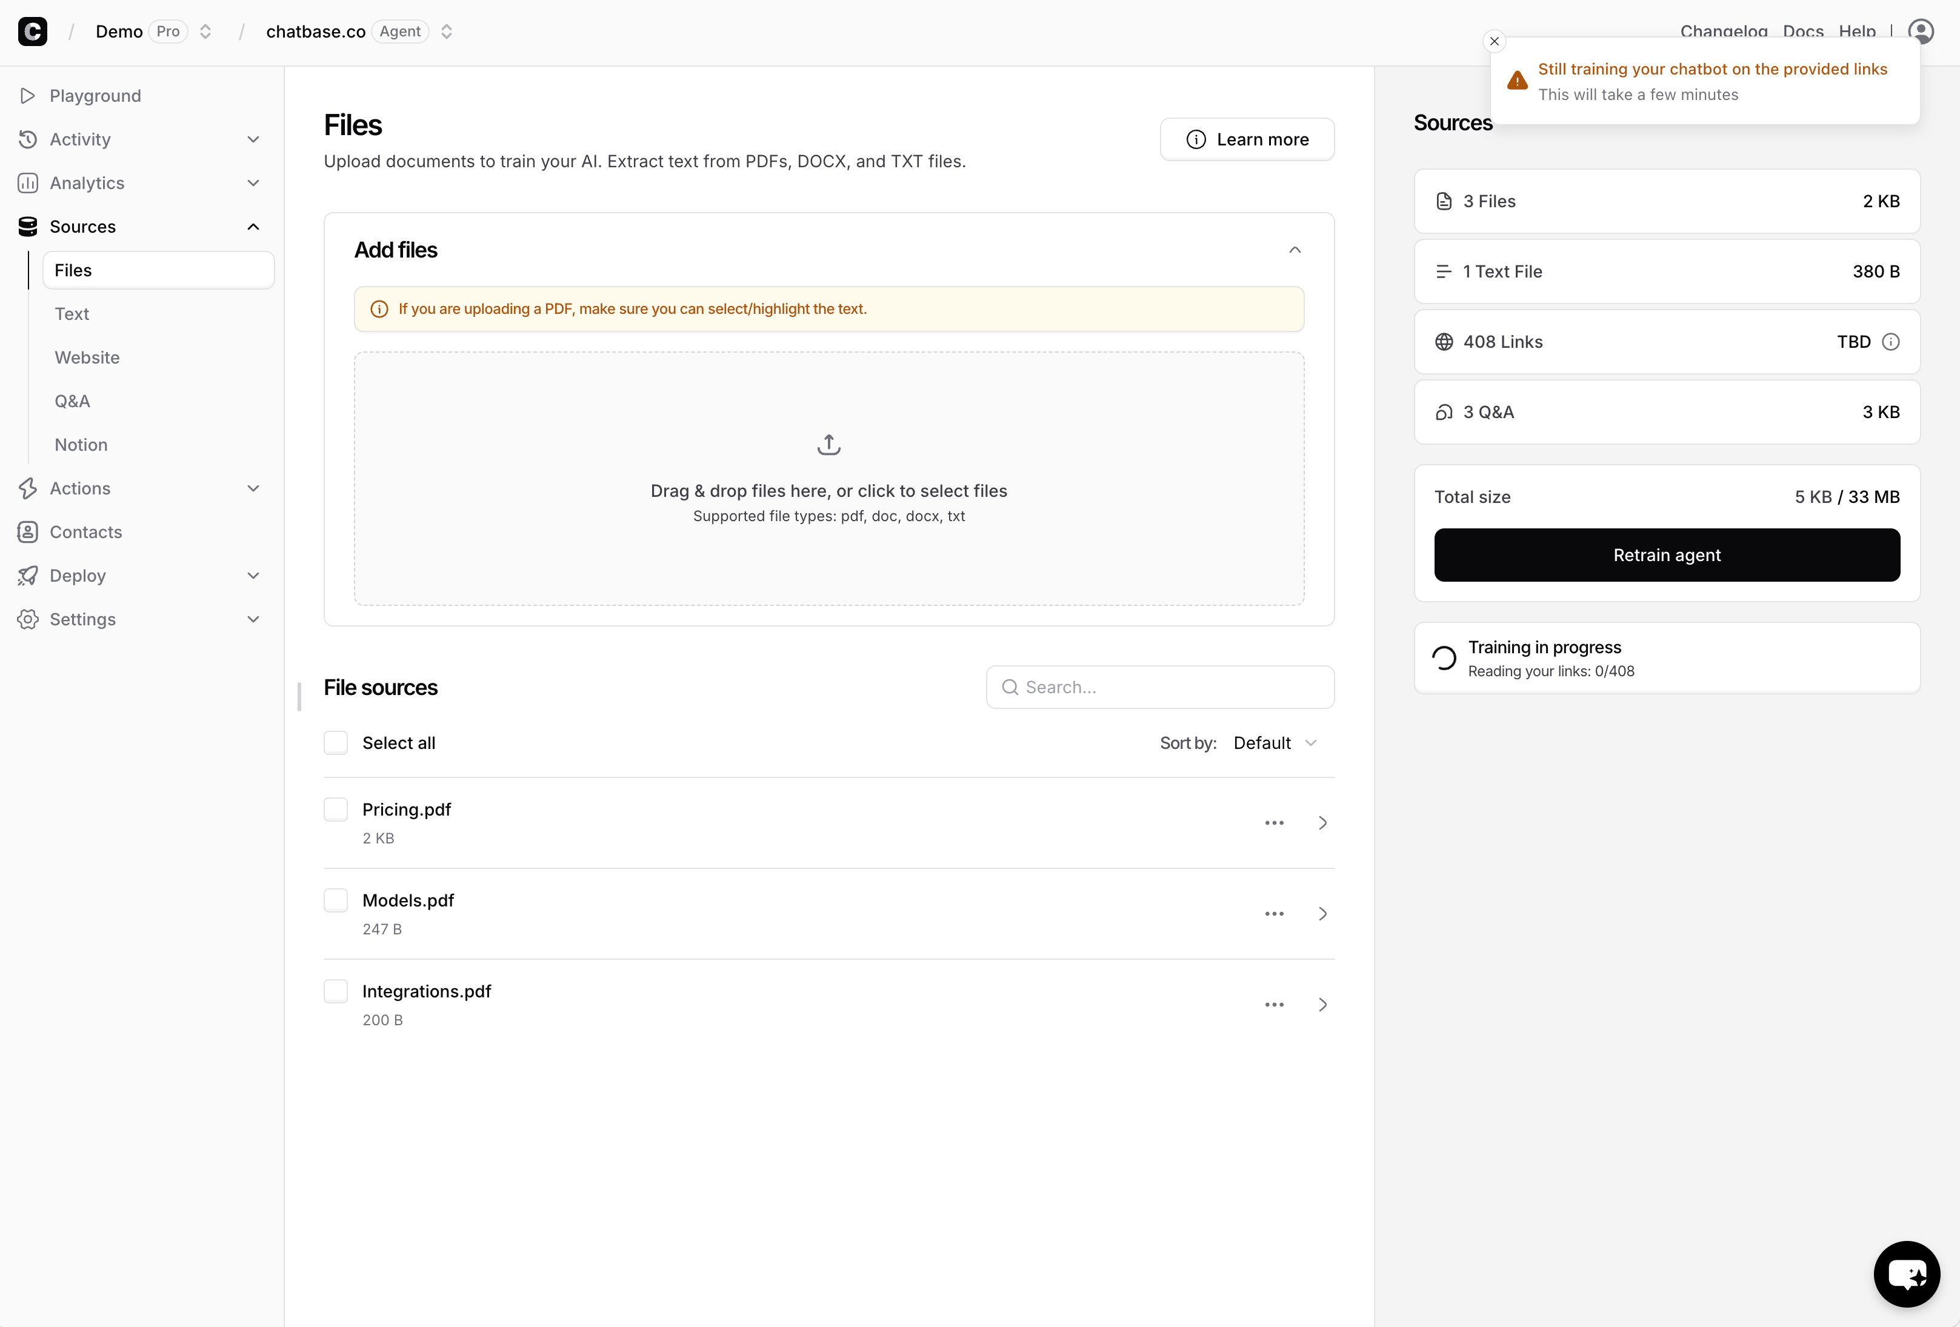Open the Playground
This screenshot has height=1327, width=1960.
point(95,95)
